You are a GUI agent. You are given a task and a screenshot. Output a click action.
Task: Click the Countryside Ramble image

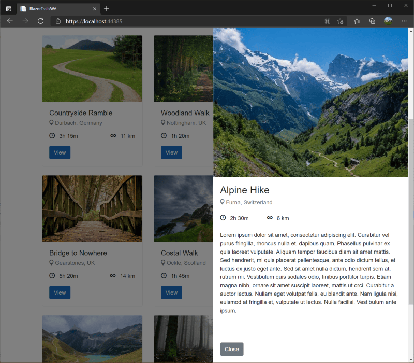[x=92, y=68]
